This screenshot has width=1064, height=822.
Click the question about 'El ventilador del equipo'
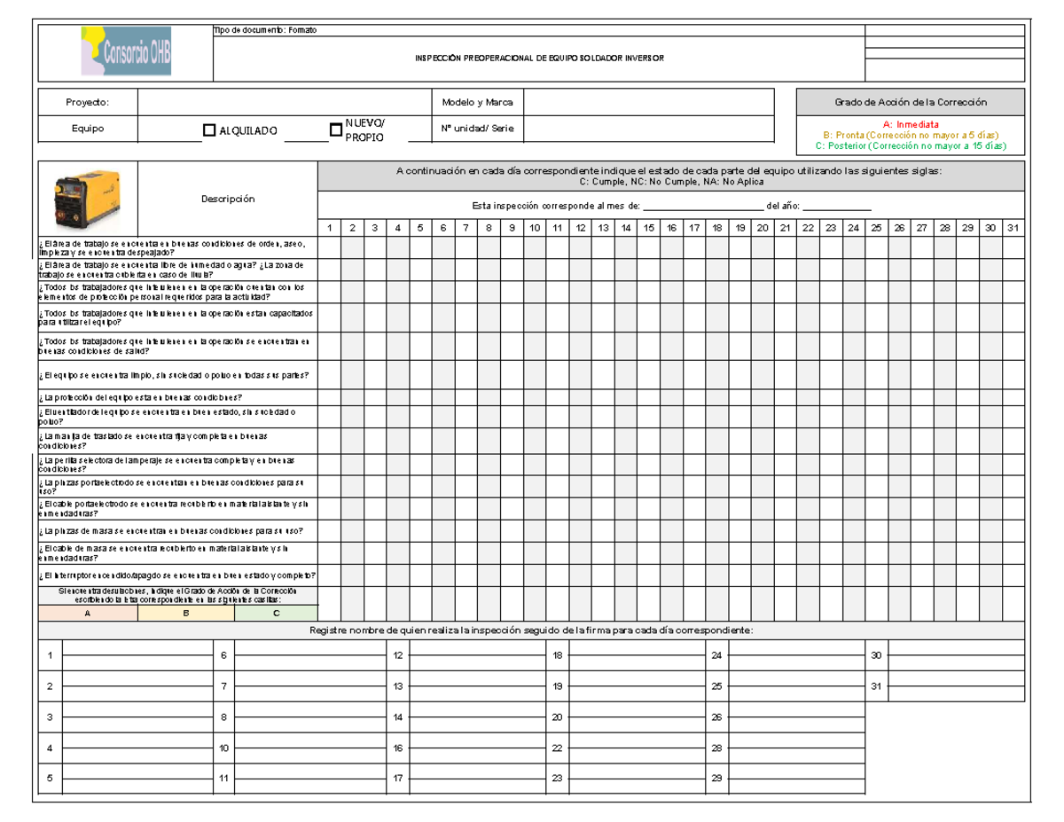click(x=177, y=417)
